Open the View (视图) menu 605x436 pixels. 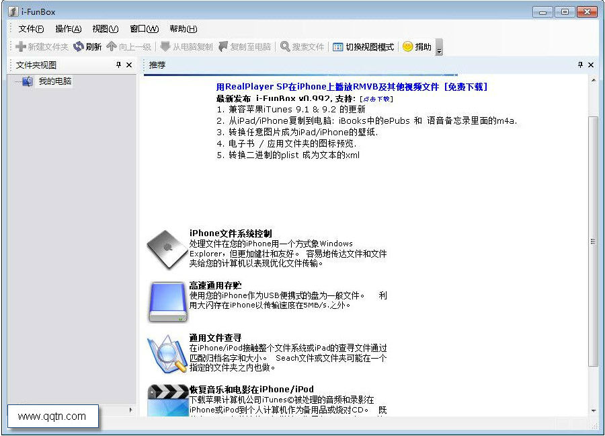105,29
